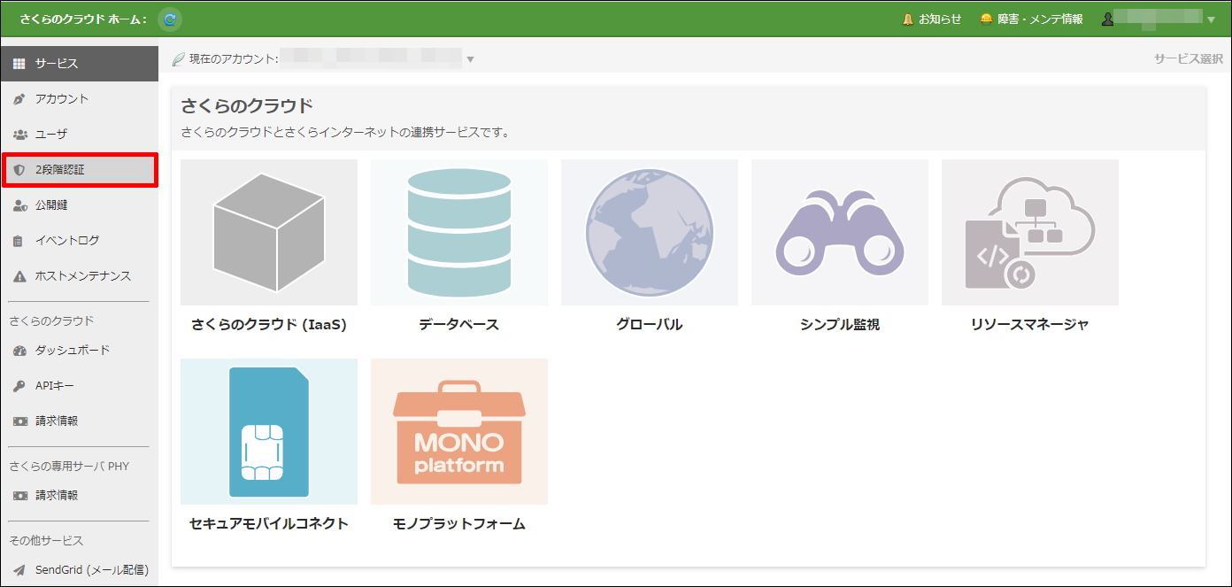Launch シンプル監視 using the binoculars icon

pyautogui.click(x=839, y=232)
